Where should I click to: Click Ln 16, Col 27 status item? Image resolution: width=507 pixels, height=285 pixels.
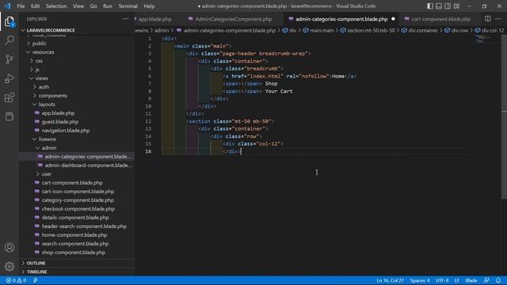390,280
